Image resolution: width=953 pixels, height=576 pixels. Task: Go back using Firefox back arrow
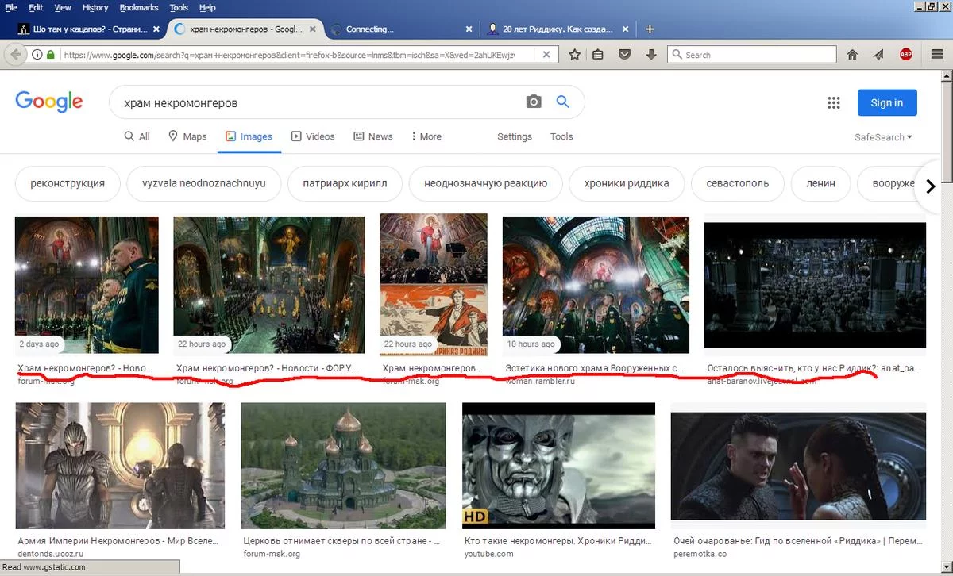coord(15,55)
